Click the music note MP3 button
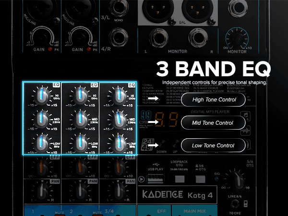 [x=246, y=116]
